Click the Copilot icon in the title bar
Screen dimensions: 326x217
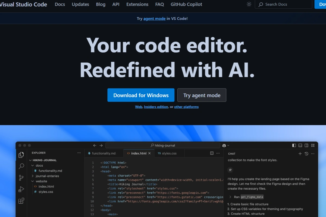[x=224, y=145]
